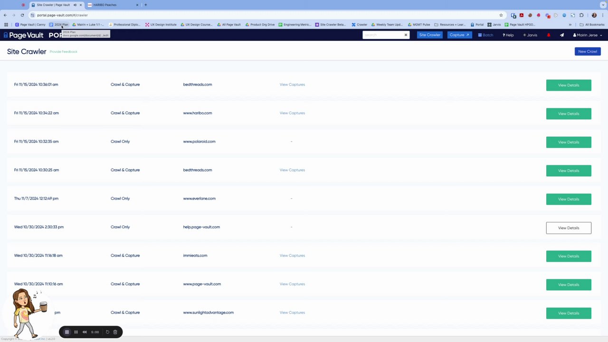Open the UX Design Institute bookmark

tap(161, 25)
